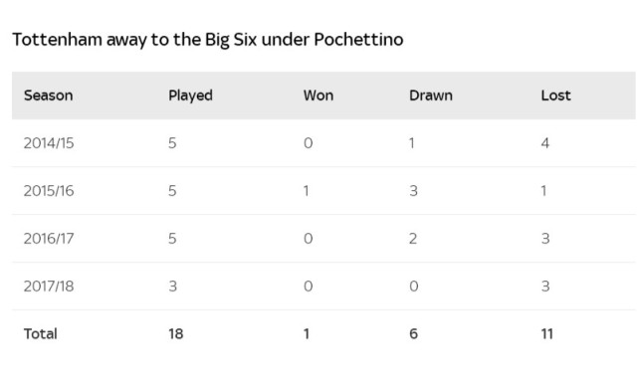Screen dimensions: 638x384
Task: Click the 2015/16 season row label
Action: coord(49,191)
